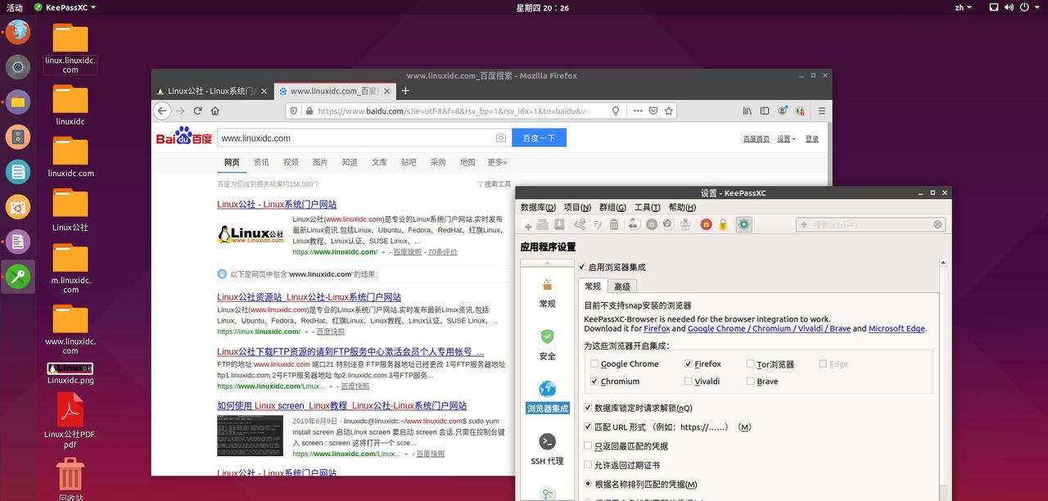1048x501 pixels.
Task: Open the KeePassXC app menu in top bar
Action: tap(65, 7)
